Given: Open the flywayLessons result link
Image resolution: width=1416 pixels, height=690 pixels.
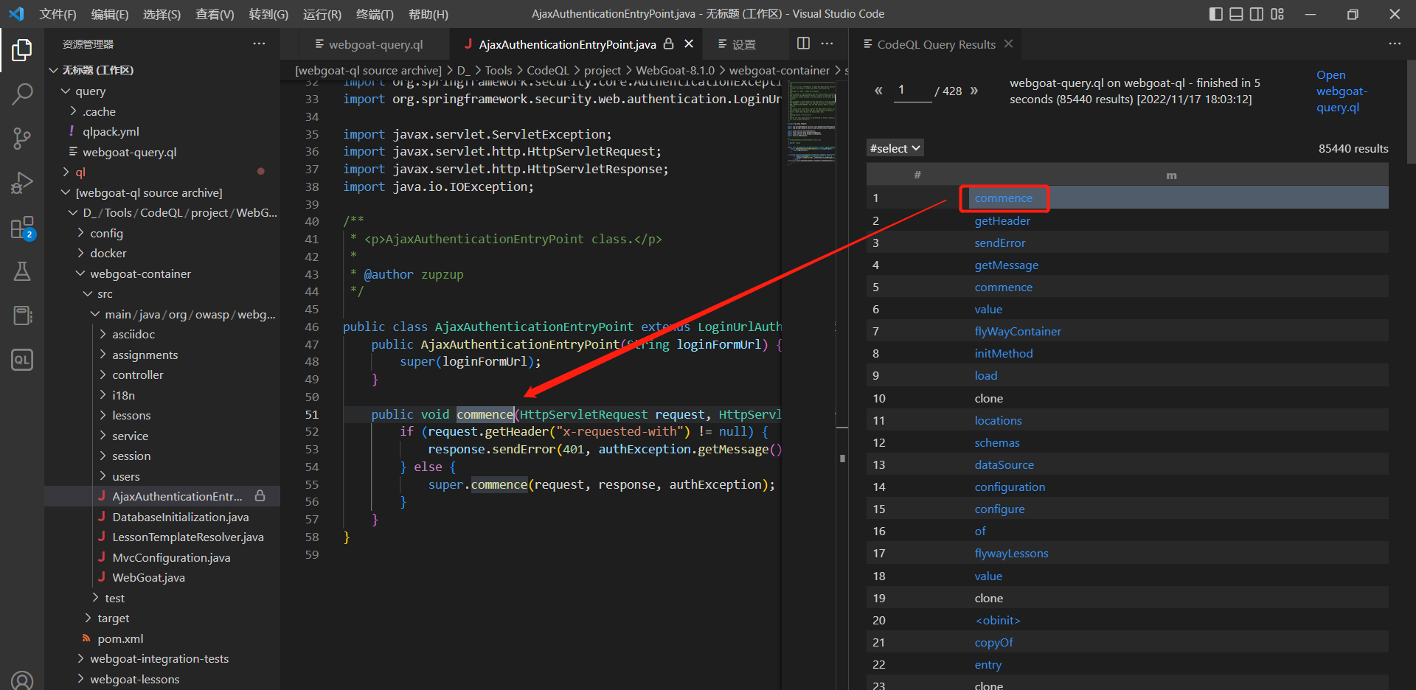Looking at the screenshot, I should pos(1011,553).
